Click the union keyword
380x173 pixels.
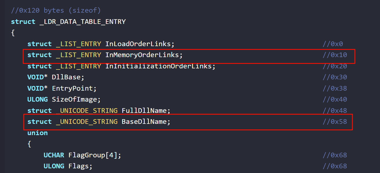click(x=38, y=133)
